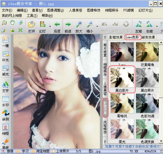
Task: Click the green X delete icon
Action: [x=20, y=30]
